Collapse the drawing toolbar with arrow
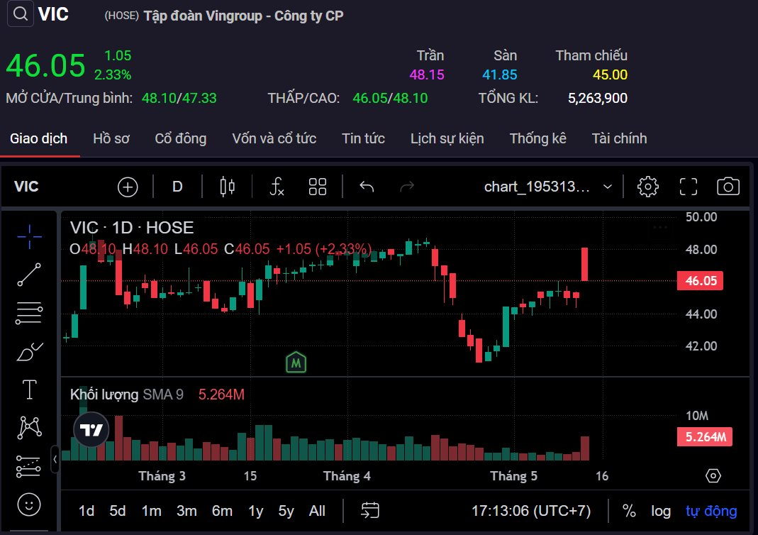This screenshot has height=535, width=758. click(x=55, y=459)
